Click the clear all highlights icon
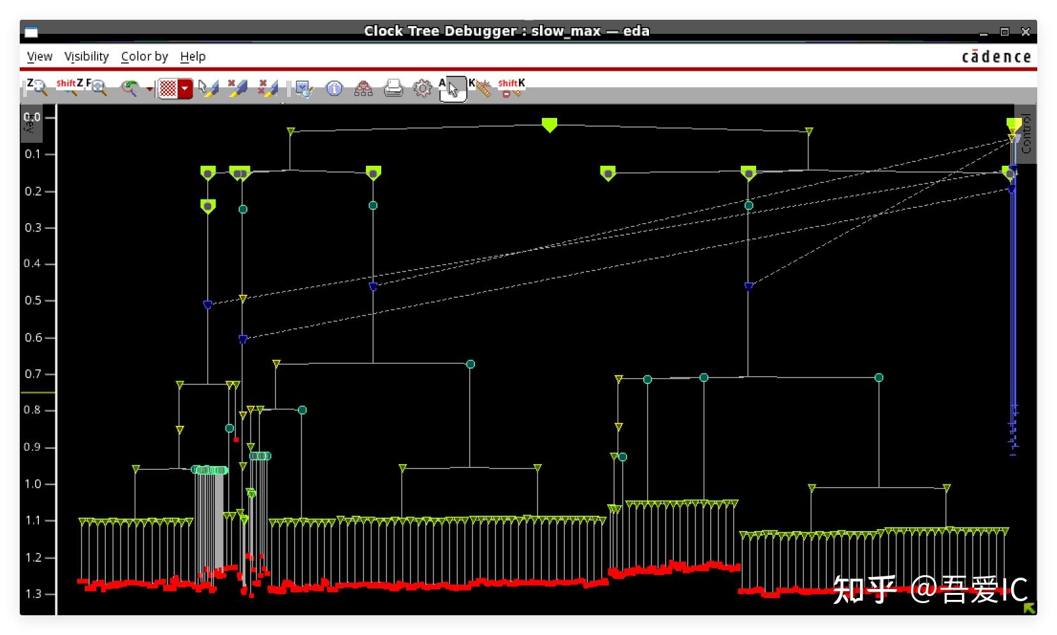 tap(268, 89)
